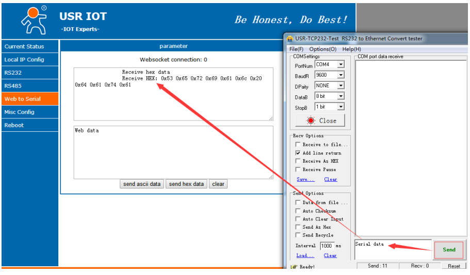Uncheck Add line return option
Image resolution: width=470 pixels, height=275 pixels.
point(298,153)
